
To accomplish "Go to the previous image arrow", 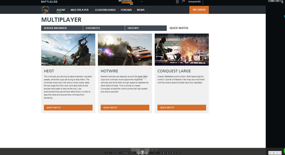I will coord(139,153).
